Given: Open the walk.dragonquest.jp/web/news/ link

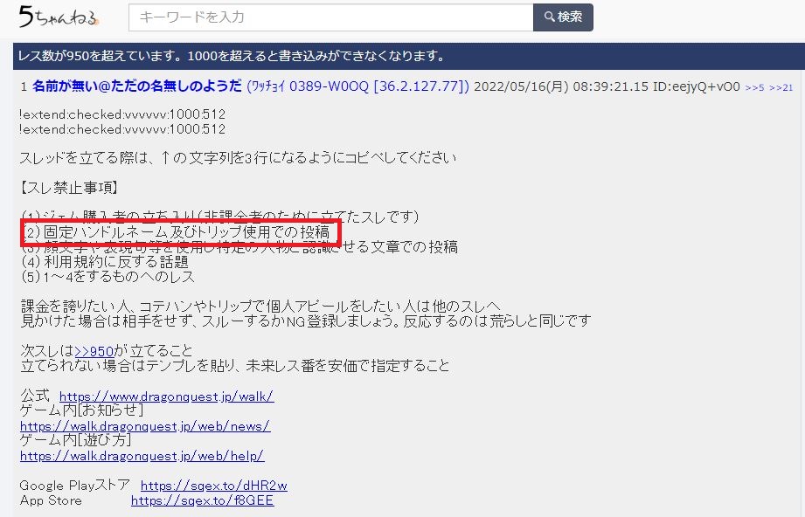Looking at the screenshot, I should click(144, 426).
